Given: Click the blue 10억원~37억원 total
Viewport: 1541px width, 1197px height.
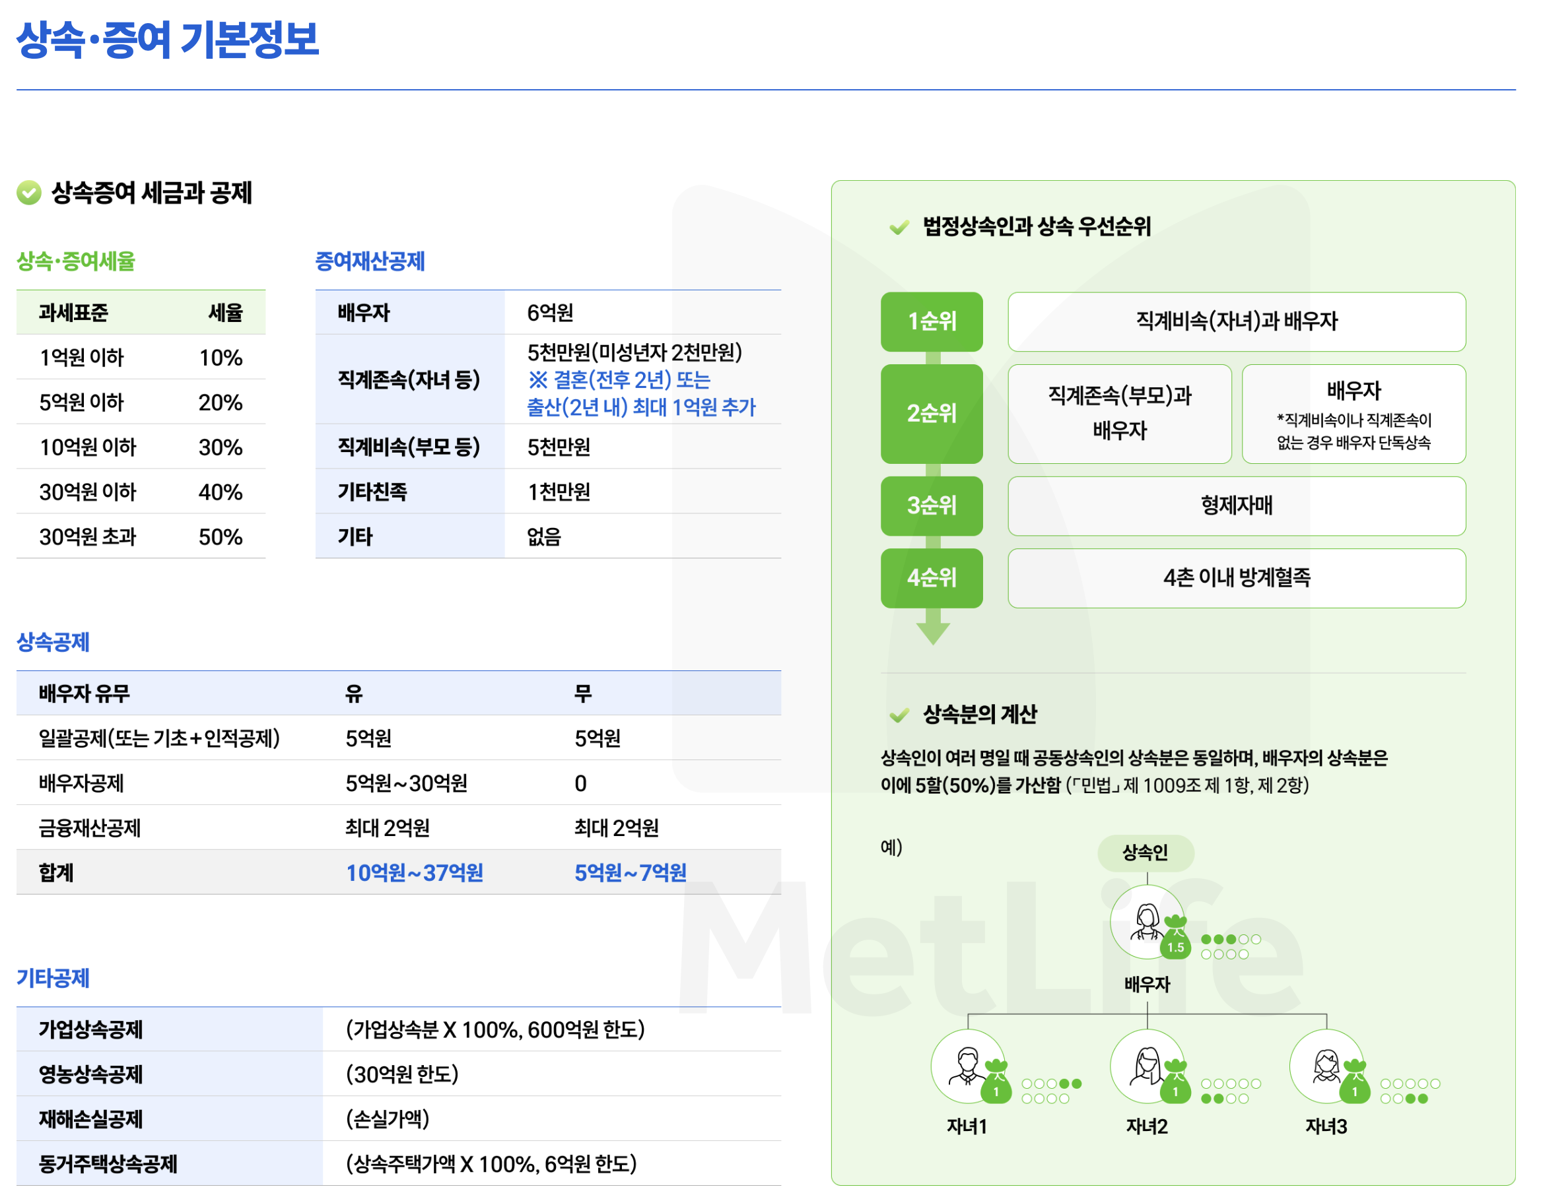Looking at the screenshot, I should [414, 872].
